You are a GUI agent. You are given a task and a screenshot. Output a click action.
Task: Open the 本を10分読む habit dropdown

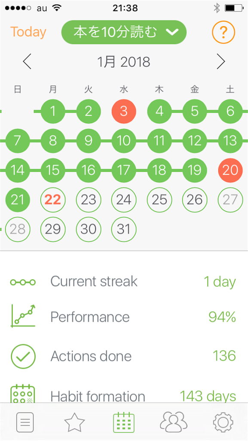pos(124,32)
